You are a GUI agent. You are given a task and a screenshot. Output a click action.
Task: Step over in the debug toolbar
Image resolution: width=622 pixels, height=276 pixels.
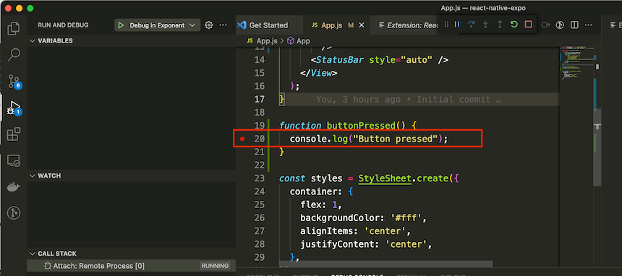click(x=472, y=25)
